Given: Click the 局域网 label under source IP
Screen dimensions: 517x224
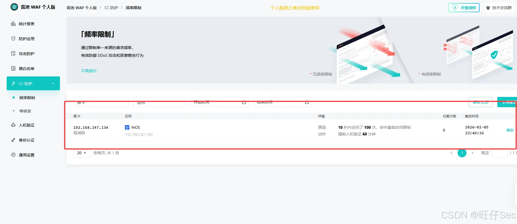Looking at the screenshot, I should click(79, 133).
